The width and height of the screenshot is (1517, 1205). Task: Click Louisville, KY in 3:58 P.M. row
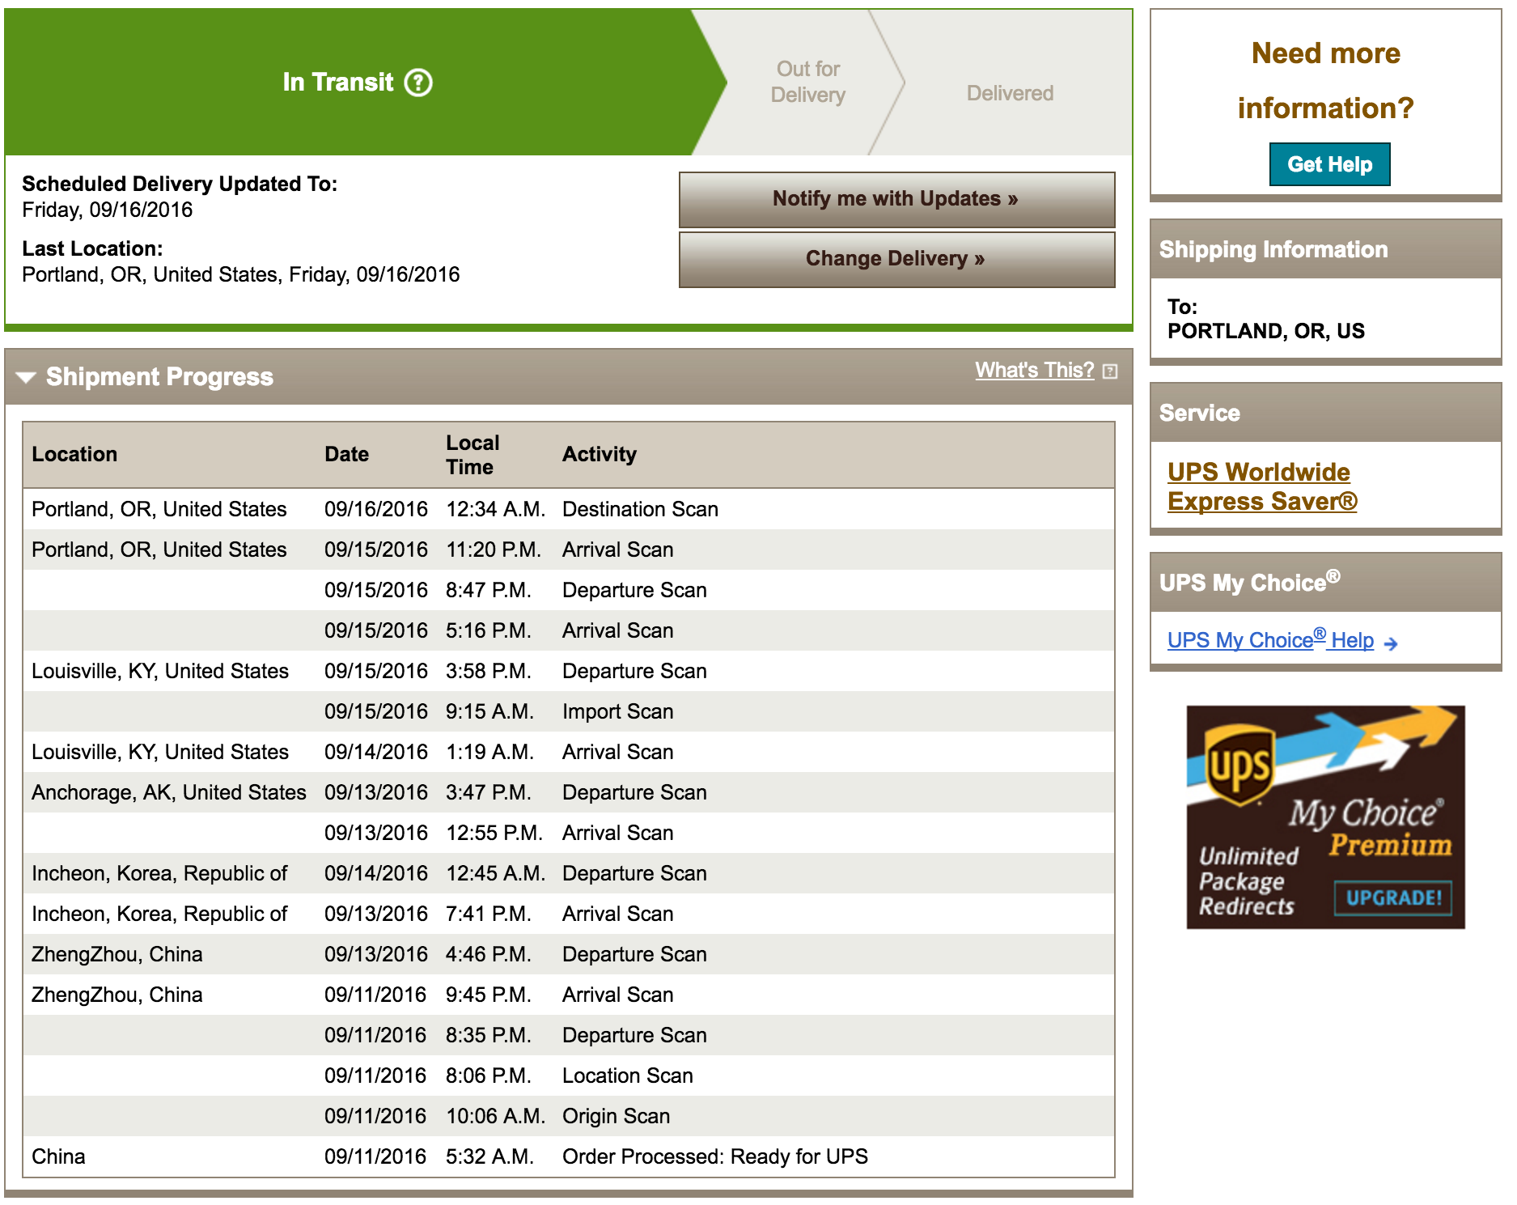pos(160,671)
